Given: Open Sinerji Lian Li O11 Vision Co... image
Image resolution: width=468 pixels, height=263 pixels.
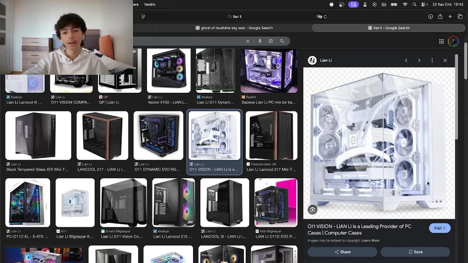Looking at the screenshot, I should (x=124, y=203).
